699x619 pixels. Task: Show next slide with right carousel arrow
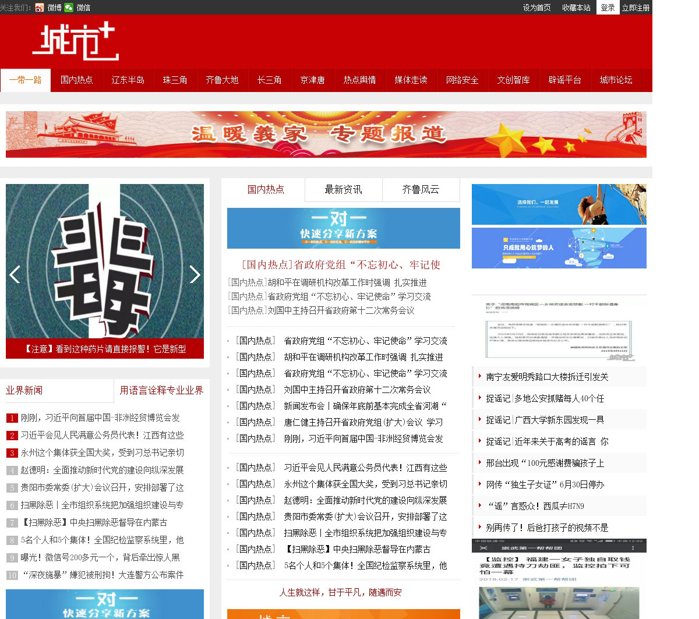coord(195,274)
